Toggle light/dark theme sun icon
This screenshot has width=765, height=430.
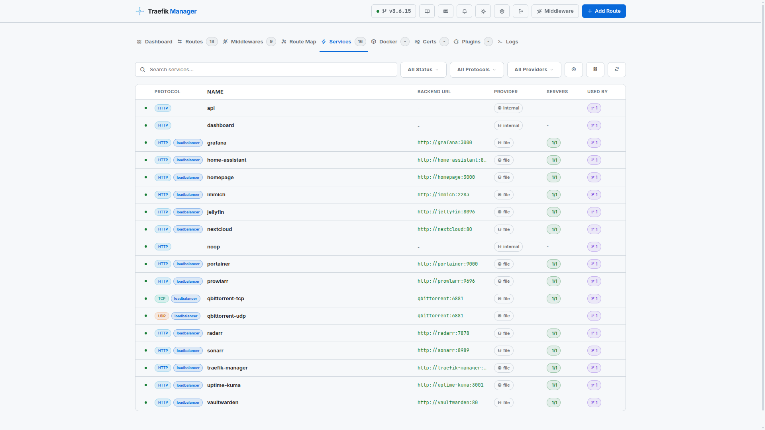483,11
